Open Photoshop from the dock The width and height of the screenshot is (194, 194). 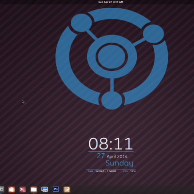(56, 189)
